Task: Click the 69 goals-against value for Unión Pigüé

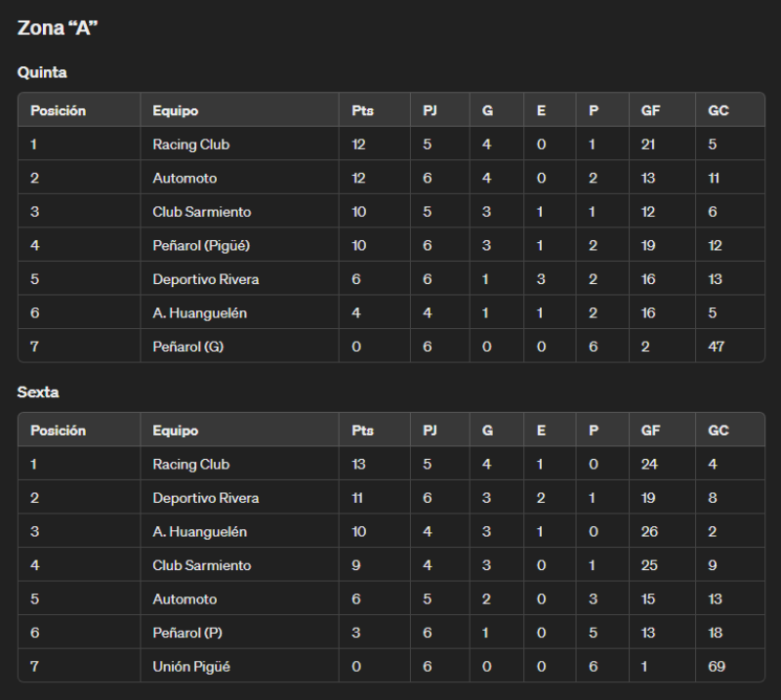Action: (x=717, y=667)
